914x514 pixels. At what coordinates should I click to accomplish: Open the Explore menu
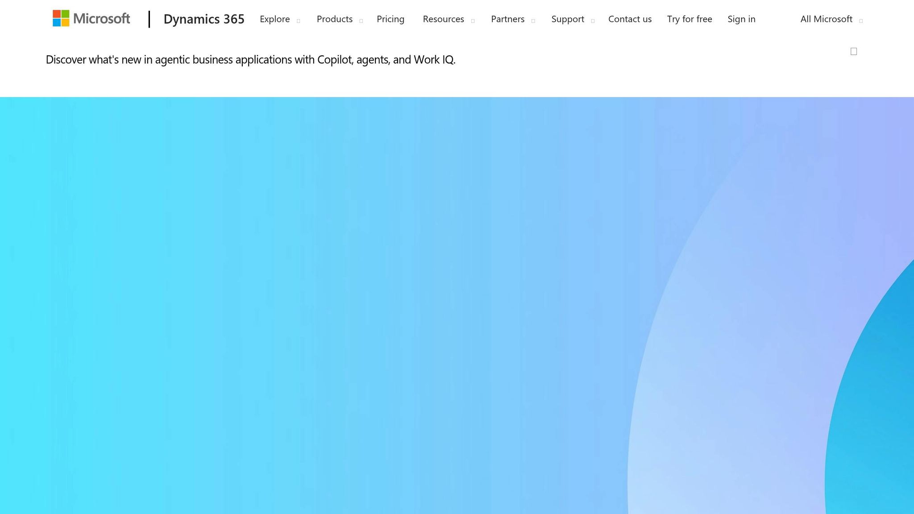pyautogui.click(x=275, y=19)
